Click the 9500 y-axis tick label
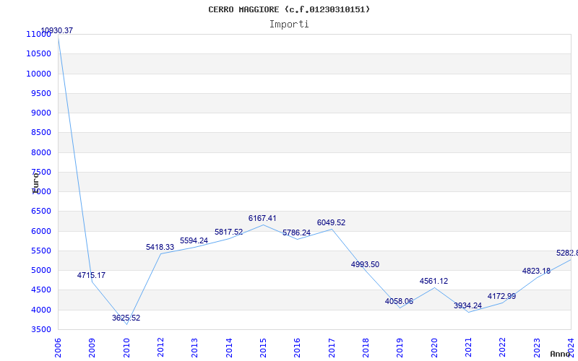Screen dimensions: 578x361 [40, 93]
